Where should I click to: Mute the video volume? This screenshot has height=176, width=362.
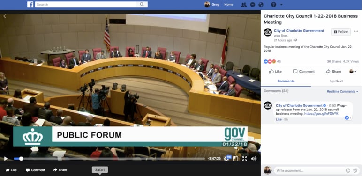pyautogui.click(x=254, y=159)
